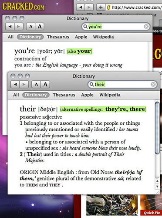Click the Quick Fix label on the webpage
This screenshot has height=218, width=162.
coord(152,213)
